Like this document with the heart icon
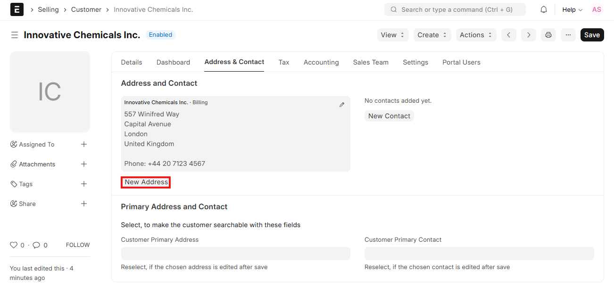 point(14,245)
